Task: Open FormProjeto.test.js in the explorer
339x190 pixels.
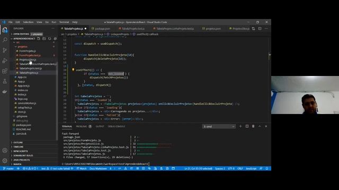Action: pyautogui.click(x=30, y=55)
